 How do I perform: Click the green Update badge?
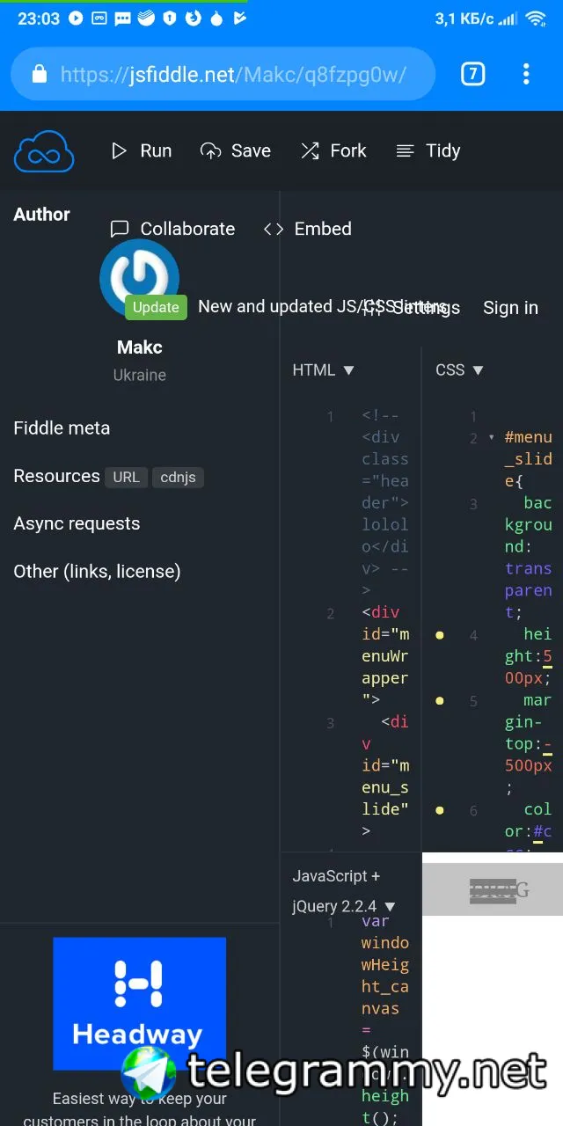click(x=156, y=307)
